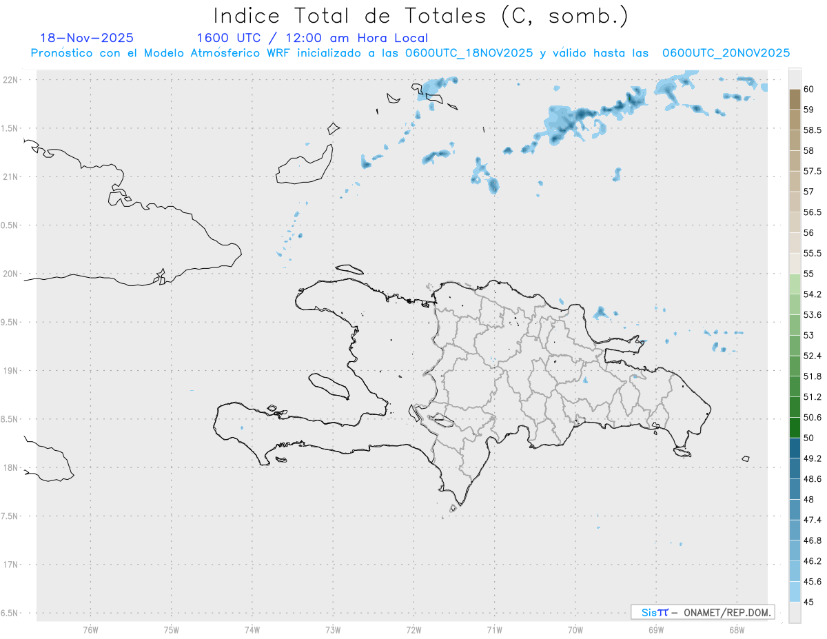Click the colorbar value '53.6'
Viewport: 827px width, 639px height.
[813, 315]
